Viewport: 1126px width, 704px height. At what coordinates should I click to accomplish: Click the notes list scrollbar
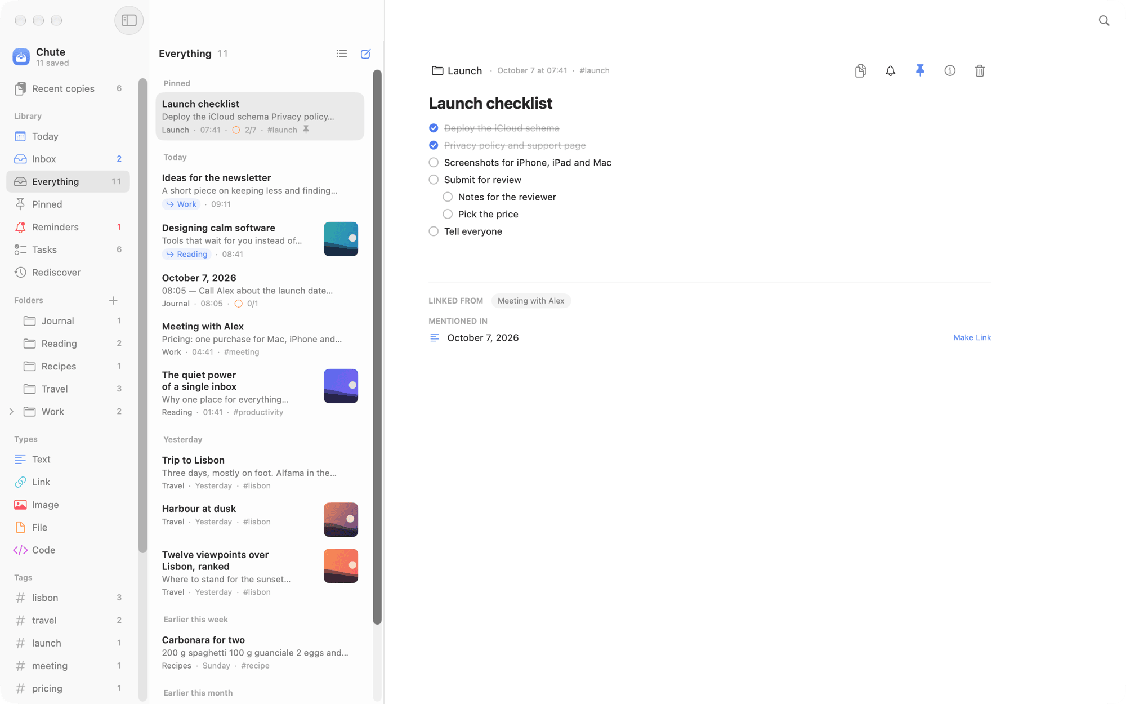coord(377,346)
